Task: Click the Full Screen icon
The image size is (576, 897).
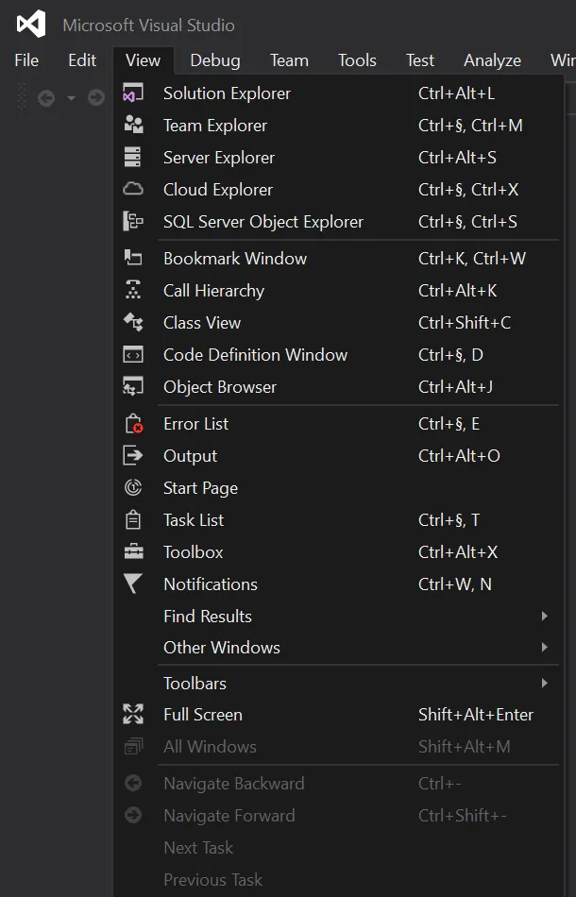Action: click(133, 715)
